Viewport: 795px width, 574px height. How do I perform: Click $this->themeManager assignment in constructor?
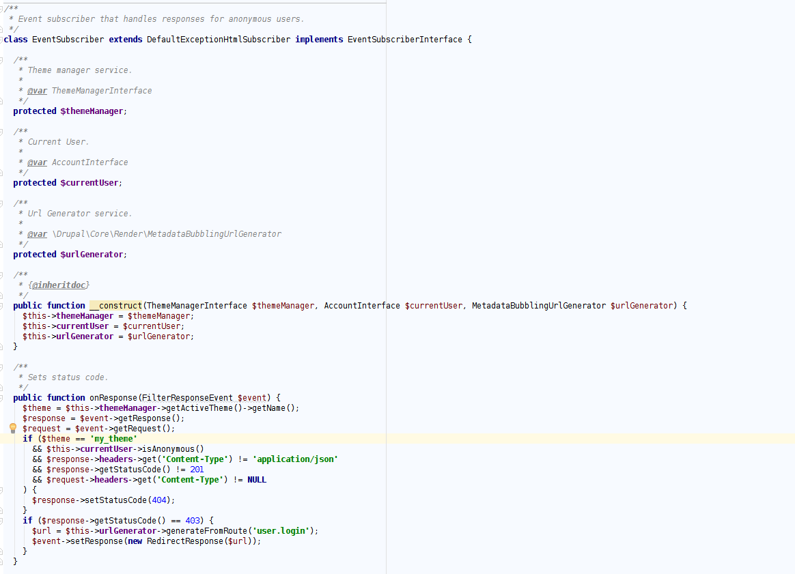[x=108, y=315]
